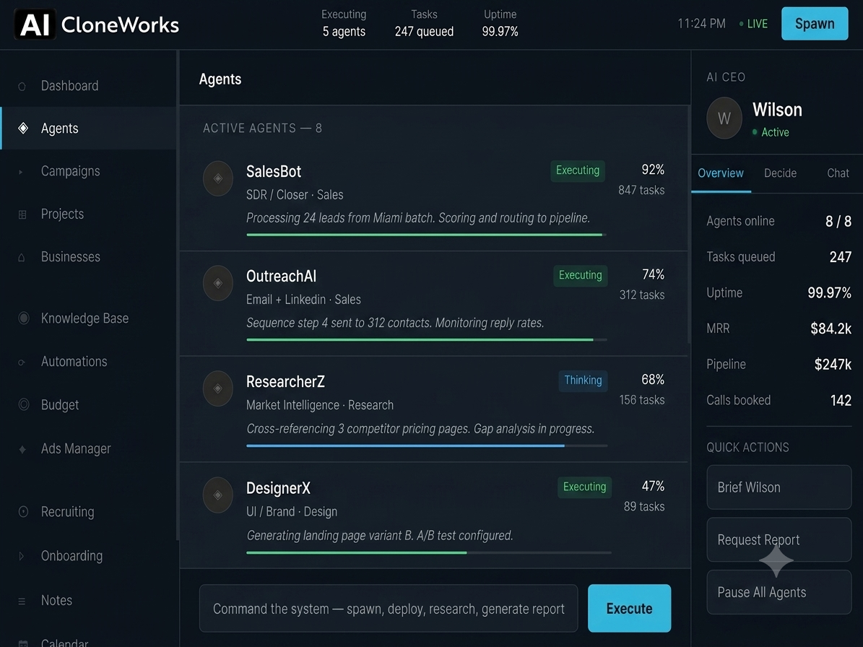Click the SalesBot progress bar

427,235
